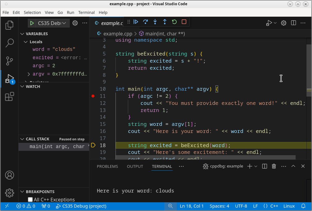Restart the debug session
Viewport: 312px width, 211px height.
[x=174, y=22]
